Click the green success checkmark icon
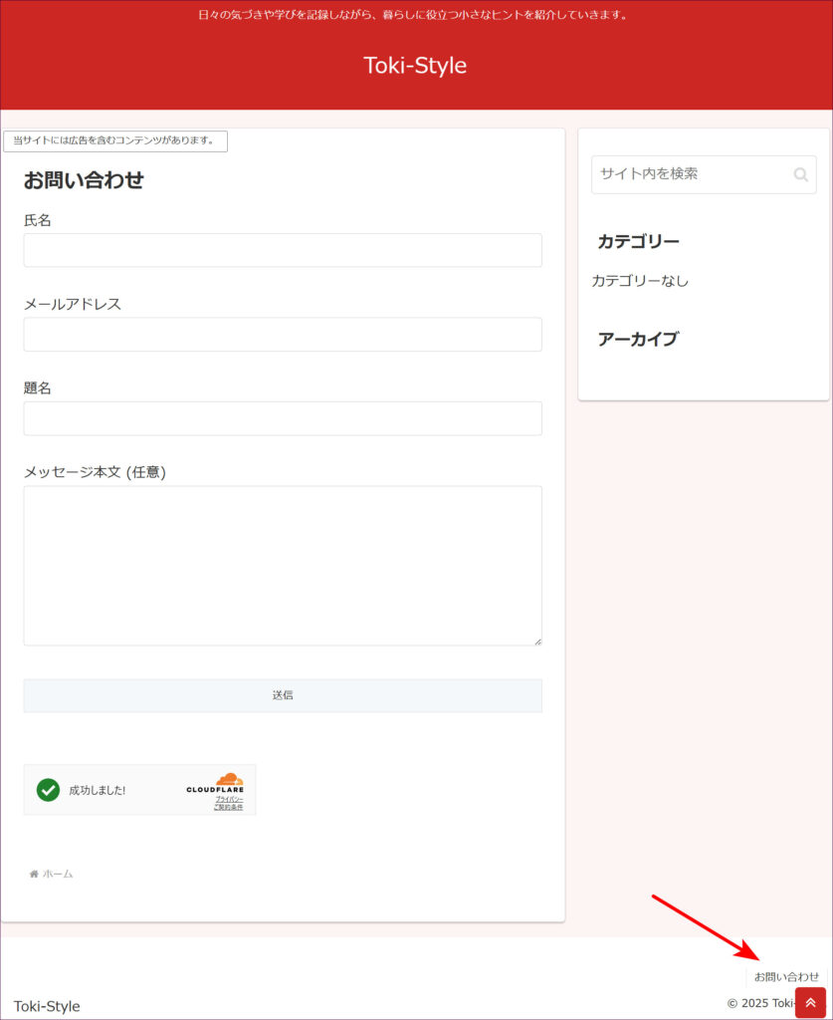Image resolution: width=833 pixels, height=1020 pixels. click(x=48, y=790)
